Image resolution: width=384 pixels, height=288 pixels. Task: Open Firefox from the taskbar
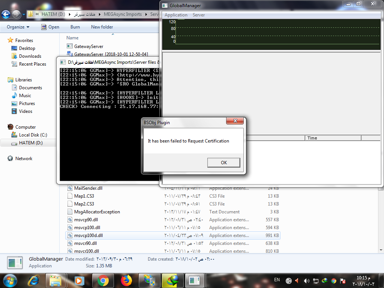point(126,280)
